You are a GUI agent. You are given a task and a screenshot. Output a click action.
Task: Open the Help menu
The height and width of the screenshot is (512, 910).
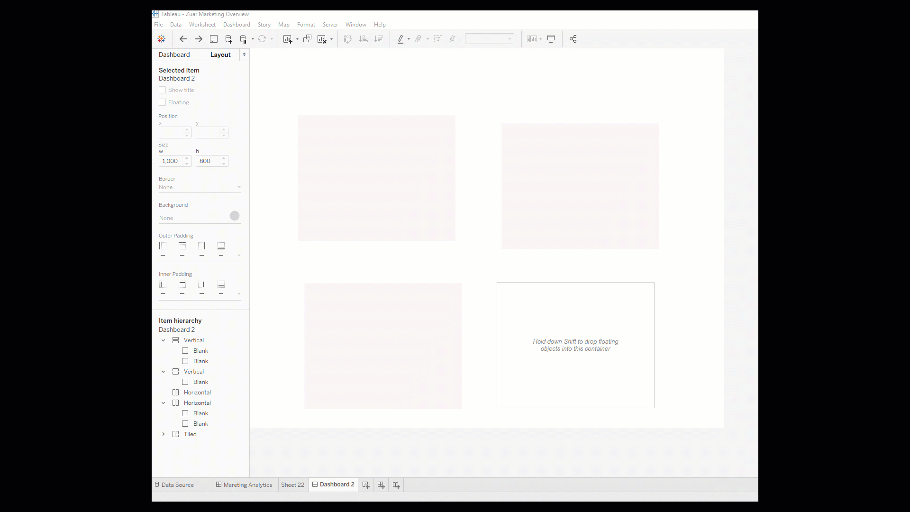coord(380,25)
